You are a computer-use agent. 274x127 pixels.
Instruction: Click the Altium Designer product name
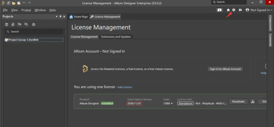coord(89,103)
